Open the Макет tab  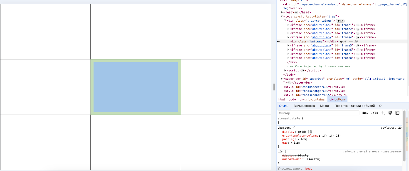(324, 106)
